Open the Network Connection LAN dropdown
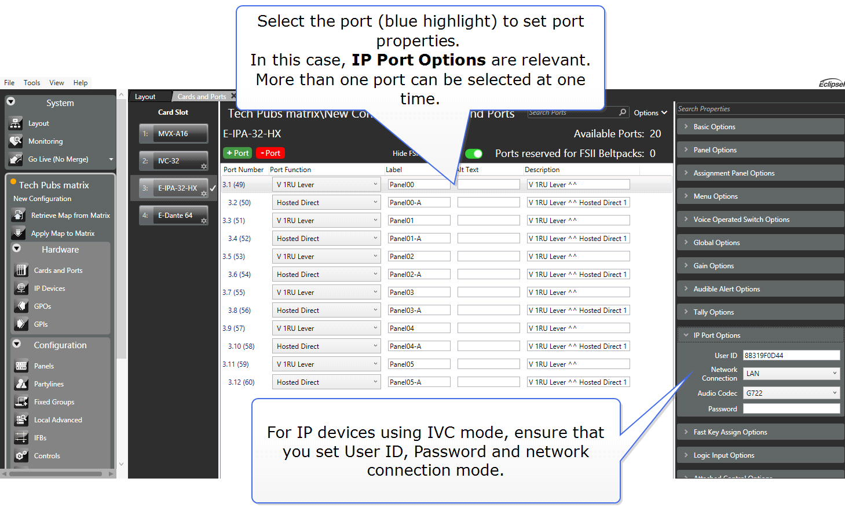The width and height of the screenshot is (845, 511). pyautogui.click(x=791, y=374)
